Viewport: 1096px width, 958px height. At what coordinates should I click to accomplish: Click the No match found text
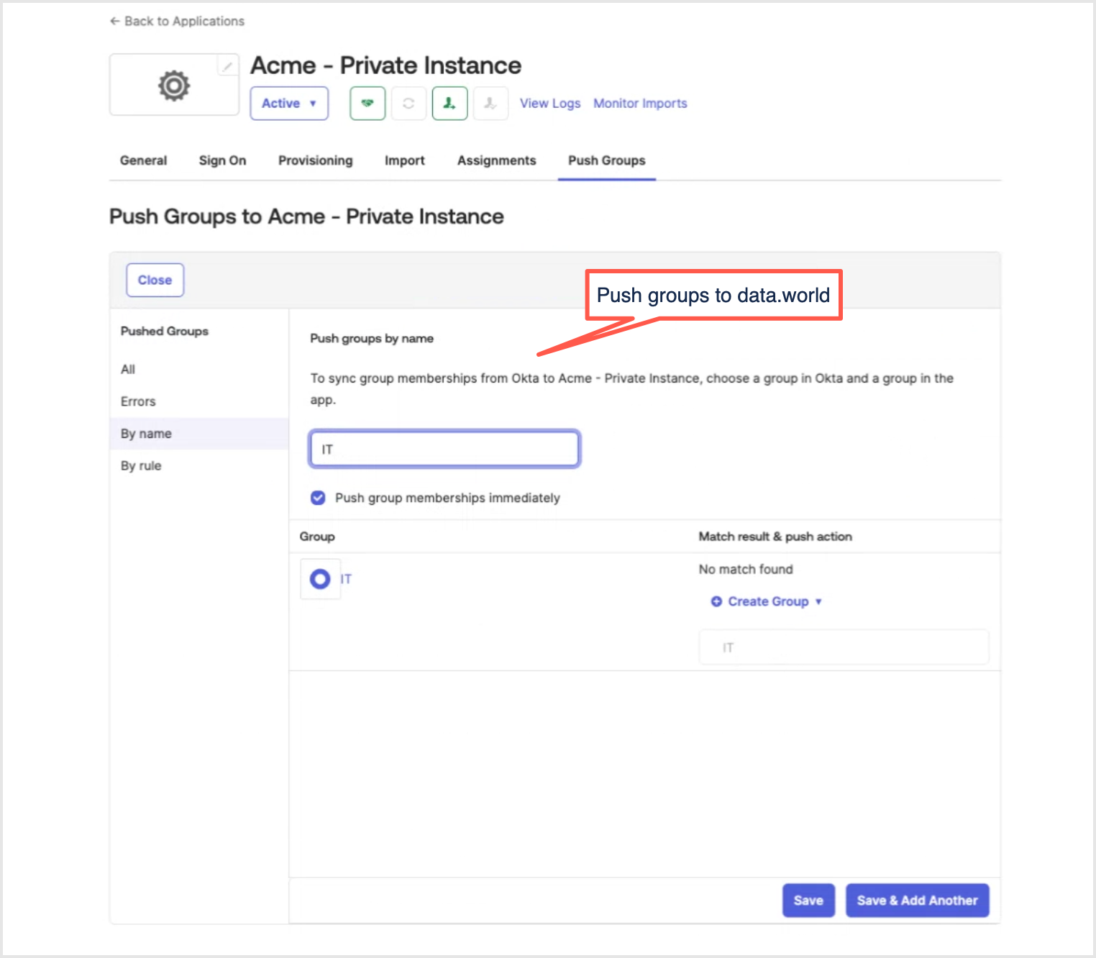pyautogui.click(x=746, y=570)
